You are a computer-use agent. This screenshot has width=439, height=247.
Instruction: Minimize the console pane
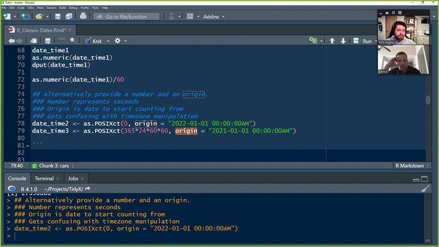click(416, 179)
